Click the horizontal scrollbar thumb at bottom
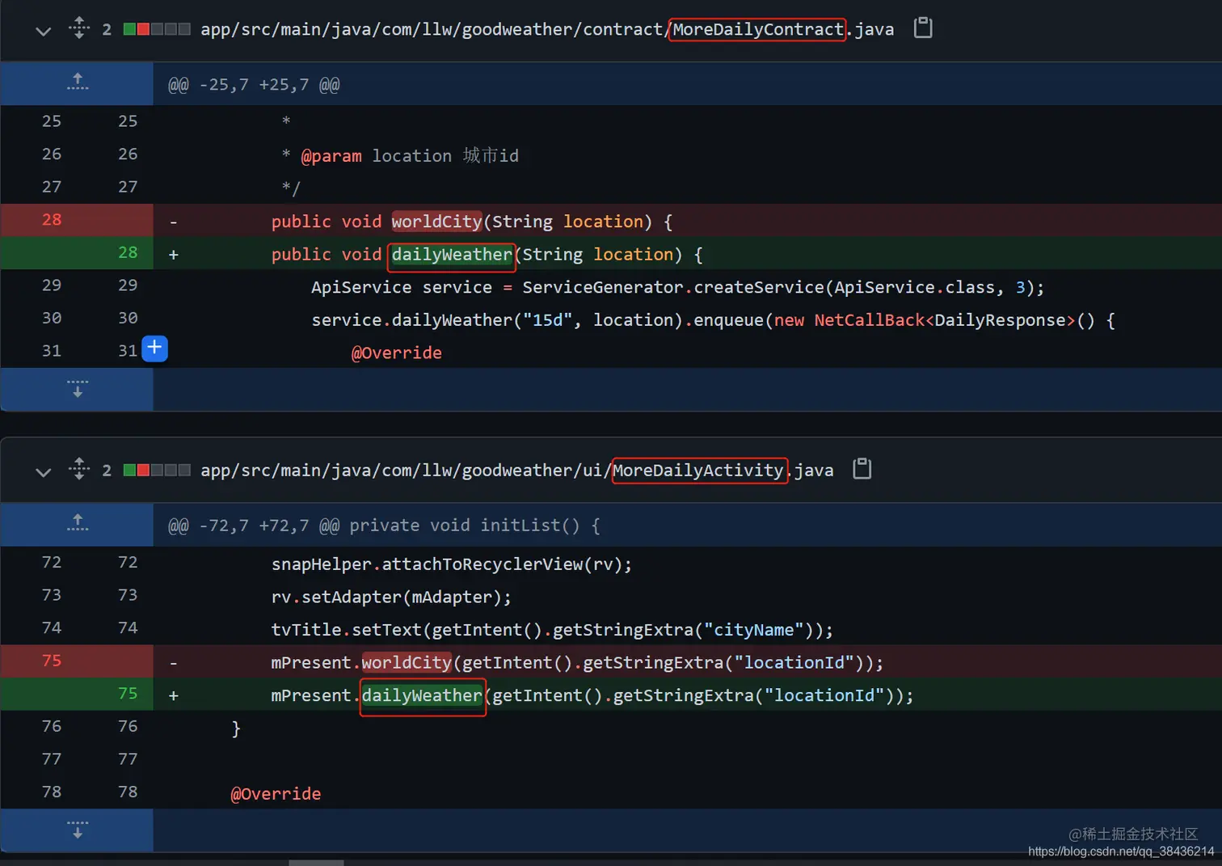The width and height of the screenshot is (1222, 866). pos(316,863)
